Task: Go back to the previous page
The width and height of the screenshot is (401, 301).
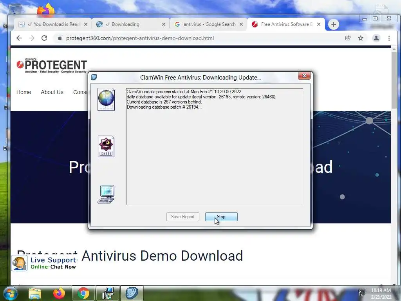Action: tap(19, 38)
